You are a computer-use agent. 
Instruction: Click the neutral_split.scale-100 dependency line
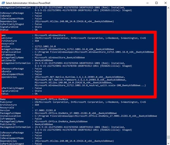coord(90,85)
